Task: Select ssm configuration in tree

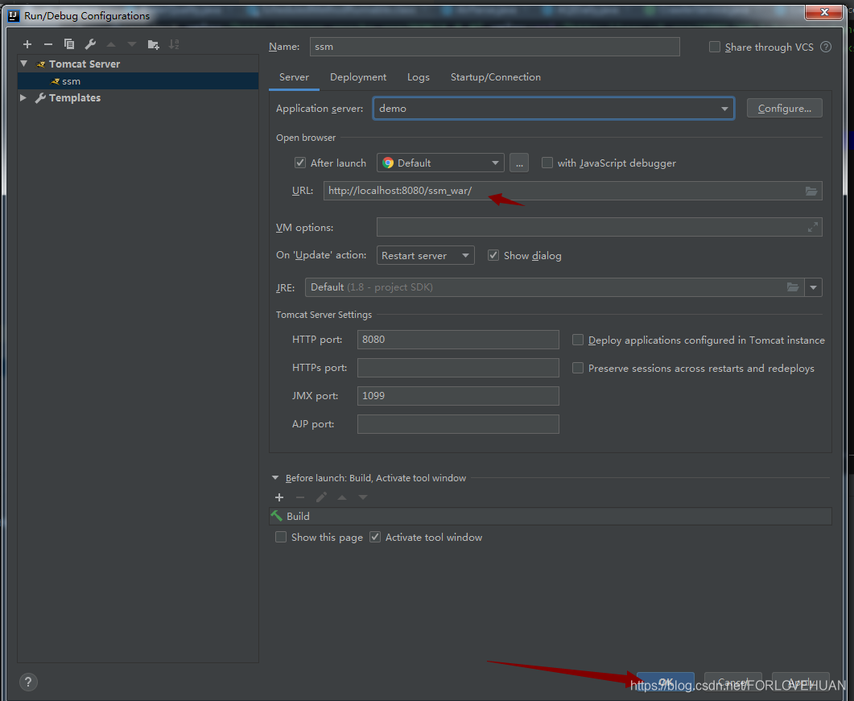Action: click(138, 81)
